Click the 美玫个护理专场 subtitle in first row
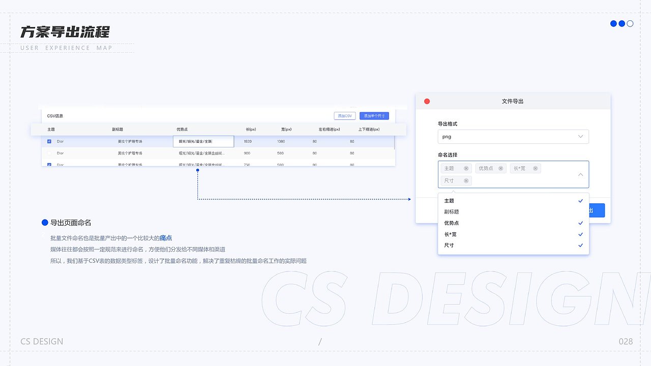Image resolution: width=651 pixels, height=366 pixels. (130, 141)
